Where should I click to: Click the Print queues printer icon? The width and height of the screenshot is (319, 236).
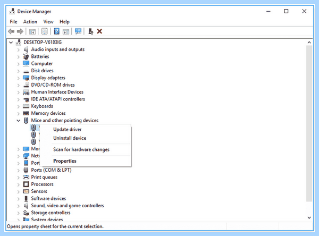tap(26, 177)
